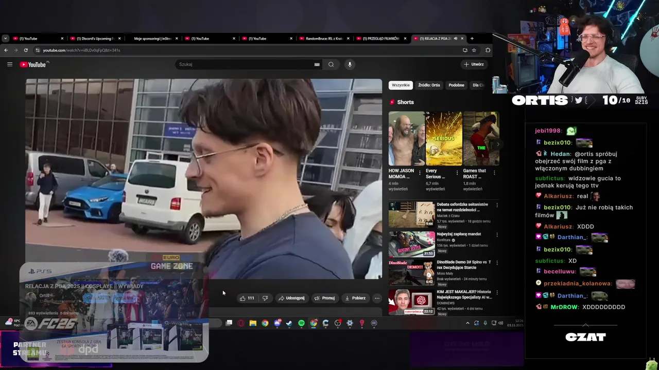
Task: Switch to the Discord's Upcoming tab
Action: (95, 39)
